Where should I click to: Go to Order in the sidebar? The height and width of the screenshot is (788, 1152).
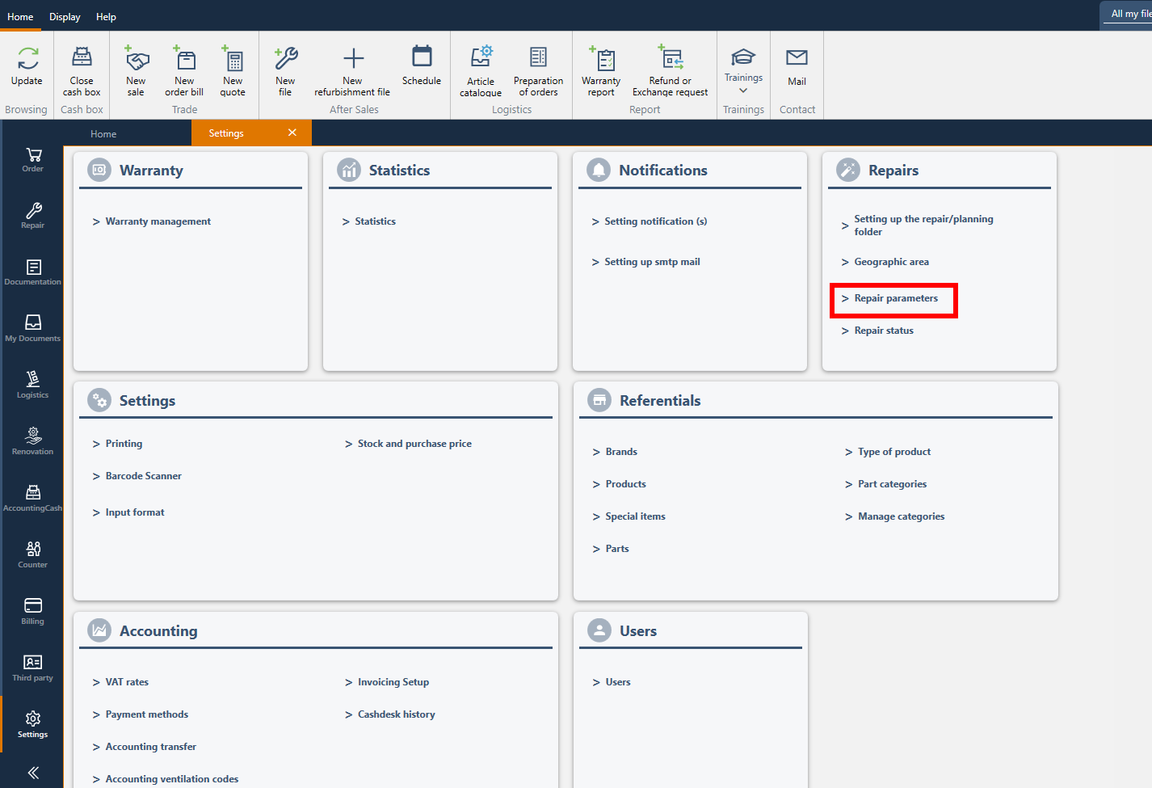[x=33, y=159]
